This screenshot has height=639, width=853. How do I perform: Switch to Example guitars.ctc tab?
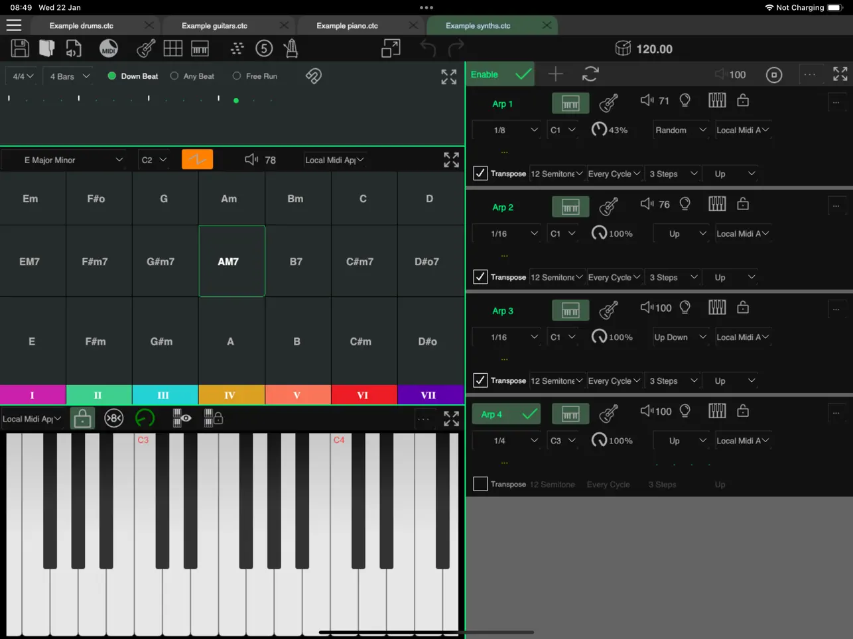pos(214,26)
